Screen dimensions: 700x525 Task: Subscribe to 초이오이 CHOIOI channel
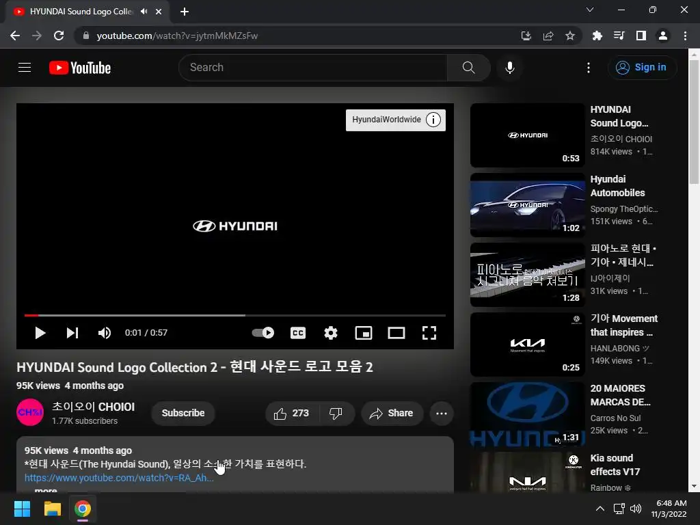click(183, 414)
